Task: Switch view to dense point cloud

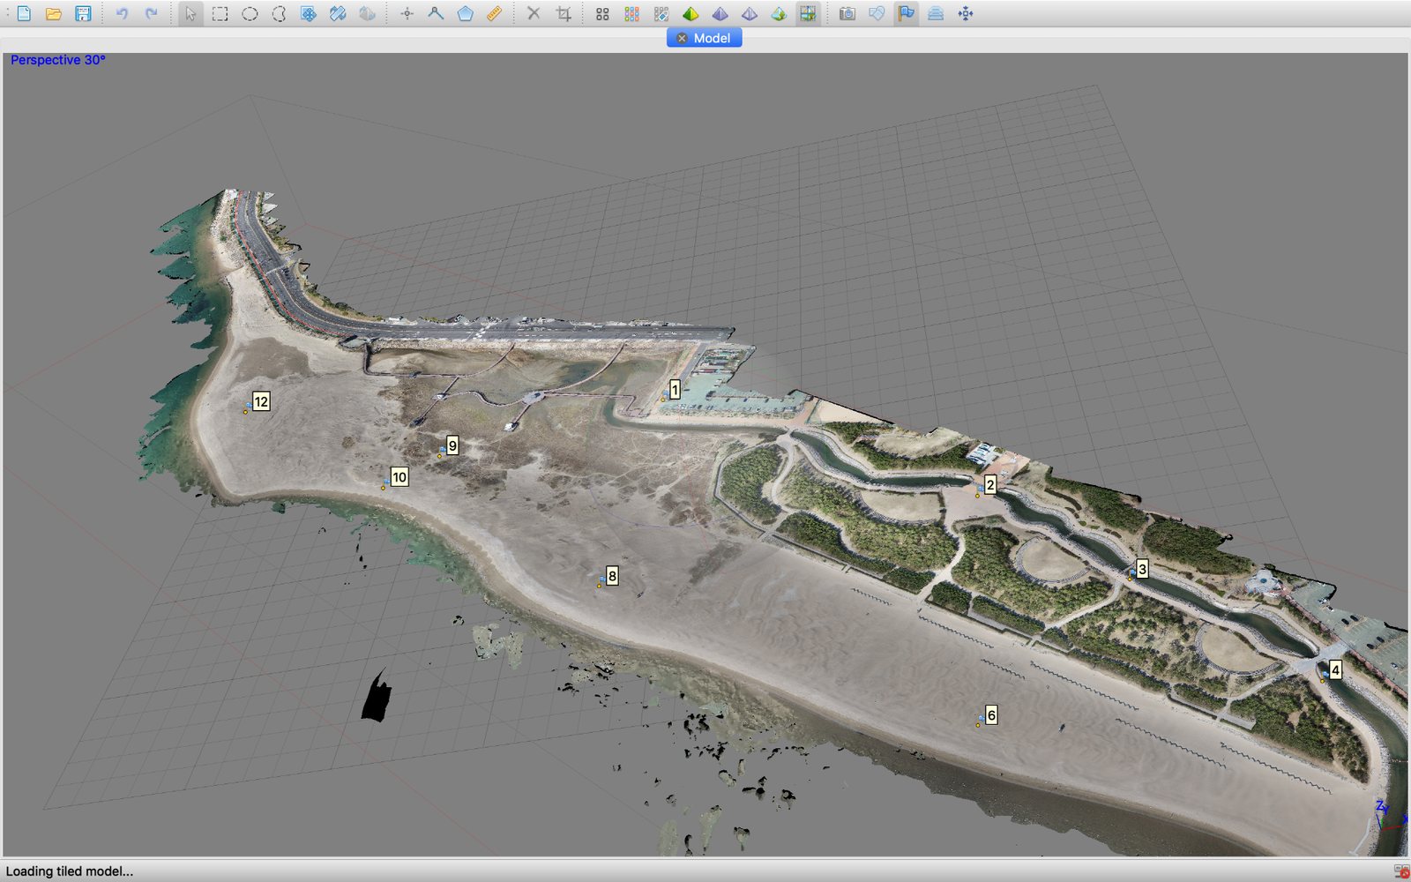Action: (631, 13)
